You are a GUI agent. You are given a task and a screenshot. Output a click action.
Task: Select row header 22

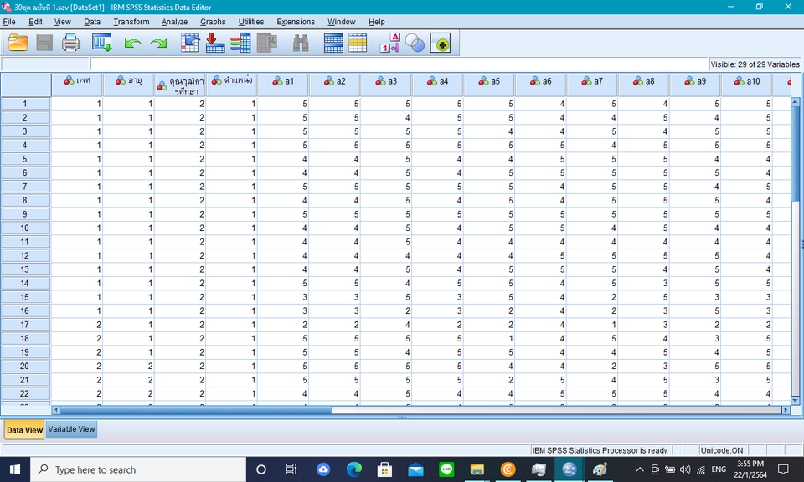(25, 394)
